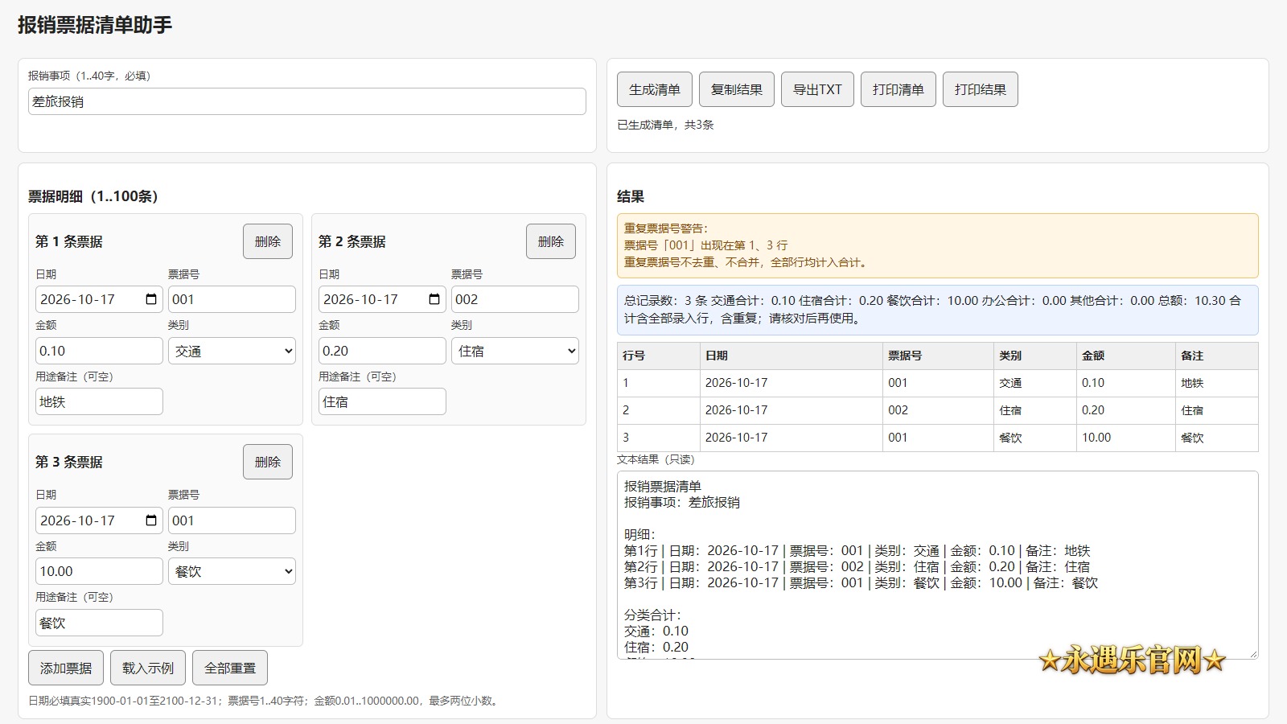
Task: Click the 第 3 条票据 card title
Action: pyautogui.click(x=69, y=462)
